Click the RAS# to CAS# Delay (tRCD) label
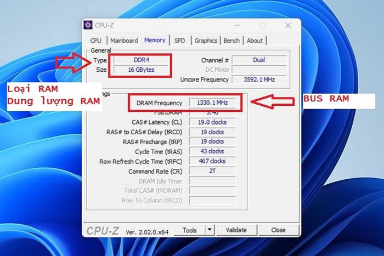 pyautogui.click(x=144, y=132)
